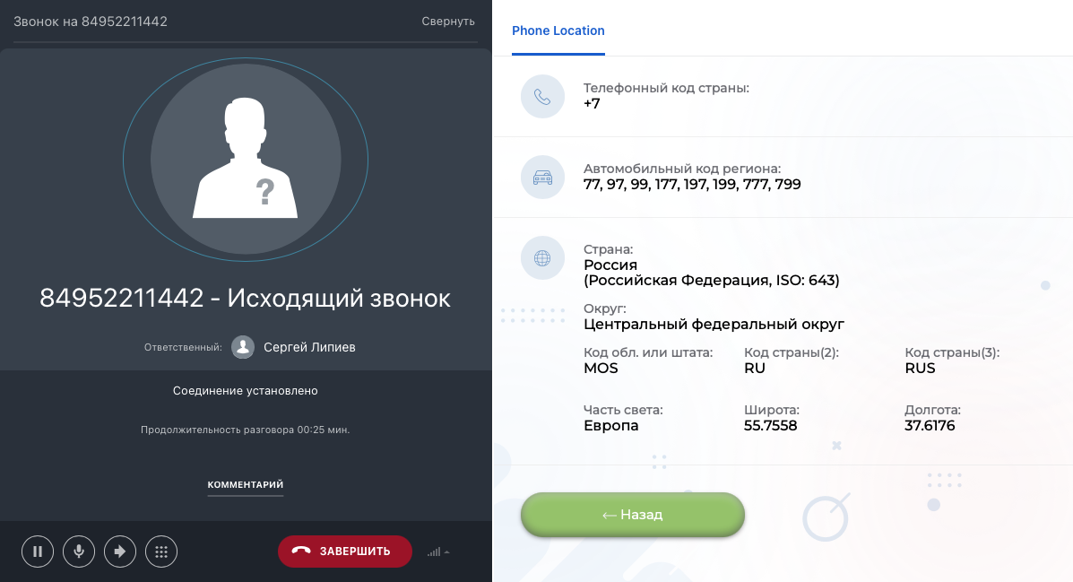Viewport: 1073px width, 582px height.
Task: Click the responsible user avatar icon
Action: [243, 347]
